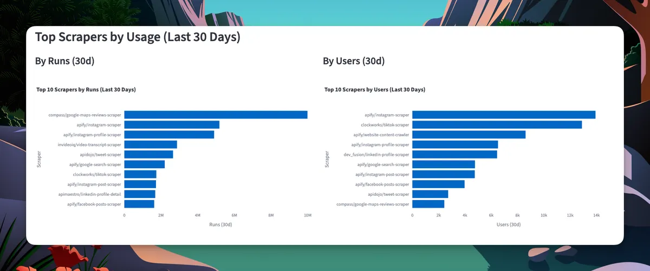Click the compass/google-maps-reviews-scraper bar in Runs chart

[x=216, y=115]
